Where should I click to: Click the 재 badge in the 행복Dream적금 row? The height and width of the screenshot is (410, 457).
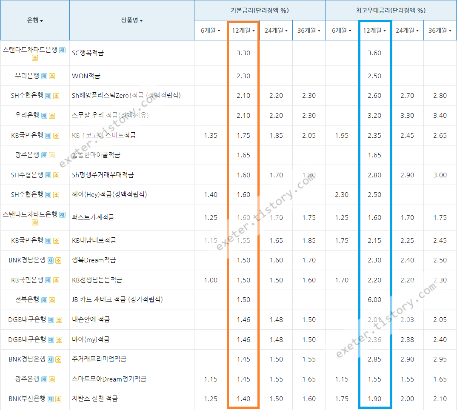coord(51,261)
